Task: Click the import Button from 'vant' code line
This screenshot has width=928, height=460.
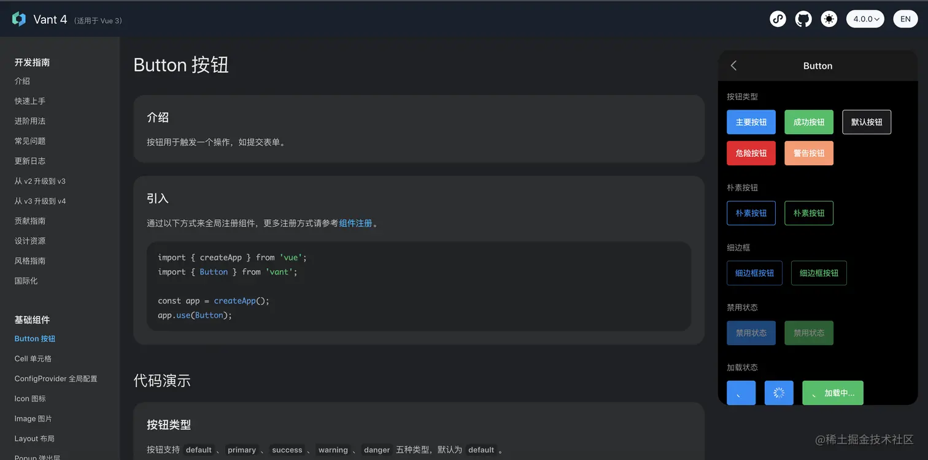Action: [228, 272]
